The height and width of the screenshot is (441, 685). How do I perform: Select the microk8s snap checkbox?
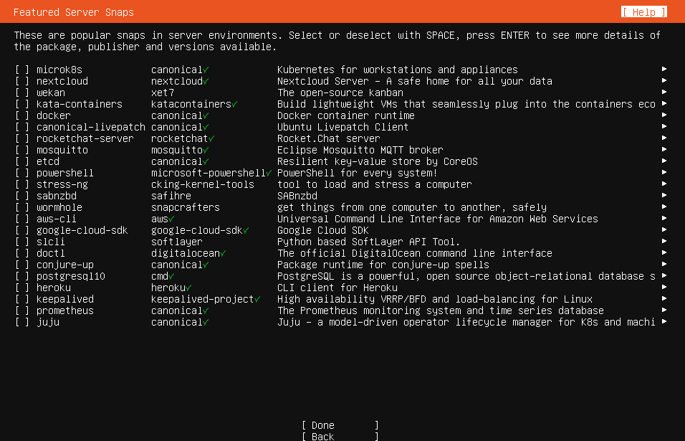point(22,70)
